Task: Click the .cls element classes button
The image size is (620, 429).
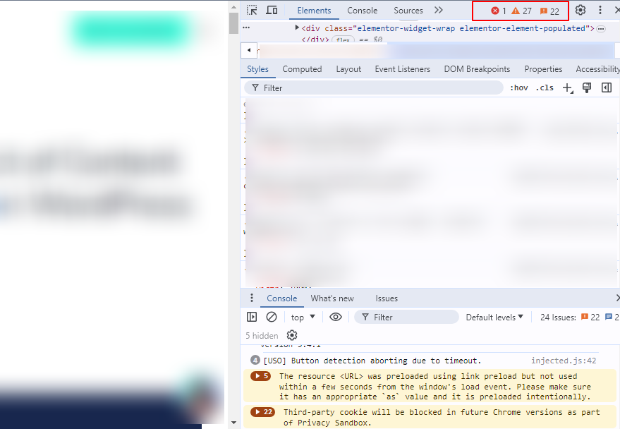Action: (x=545, y=88)
